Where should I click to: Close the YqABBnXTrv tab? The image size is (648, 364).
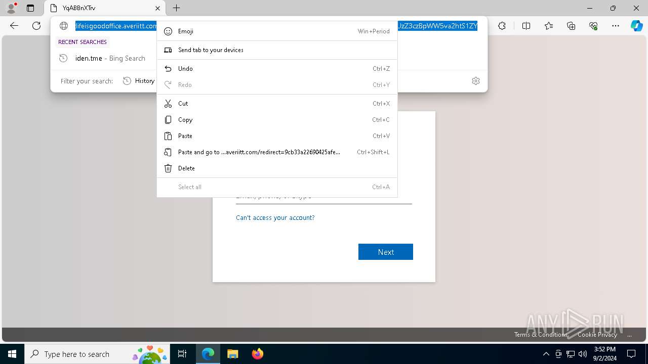point(157,8)
